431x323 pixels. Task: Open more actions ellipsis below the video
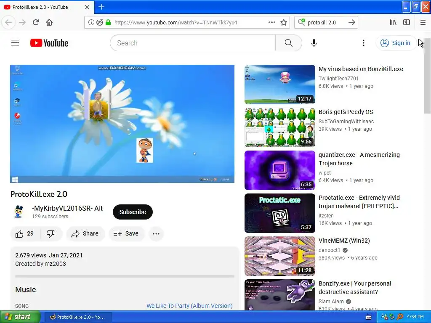pos(156,234)
